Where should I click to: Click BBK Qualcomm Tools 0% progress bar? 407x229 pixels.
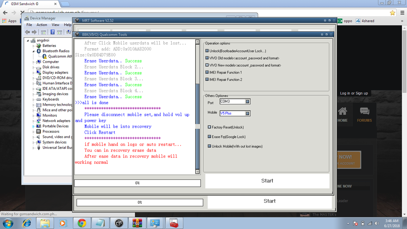point(137,183)
